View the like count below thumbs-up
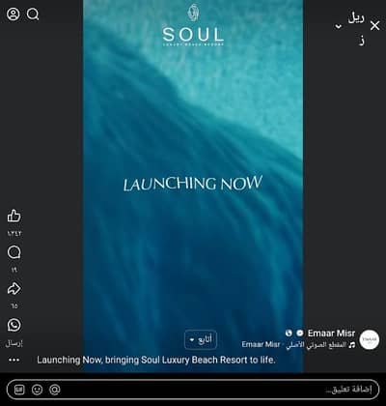The width and height of the screenshot is (386, 406). pos(14,233)
